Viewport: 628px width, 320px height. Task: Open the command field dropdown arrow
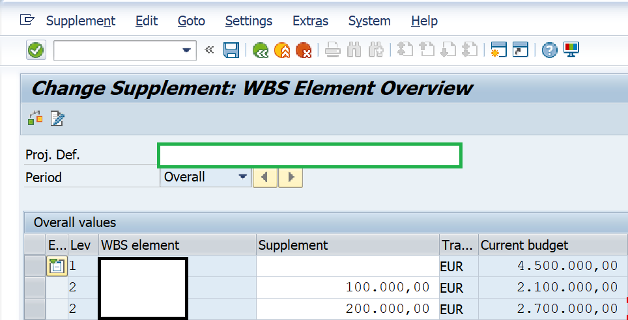point(186,50)
